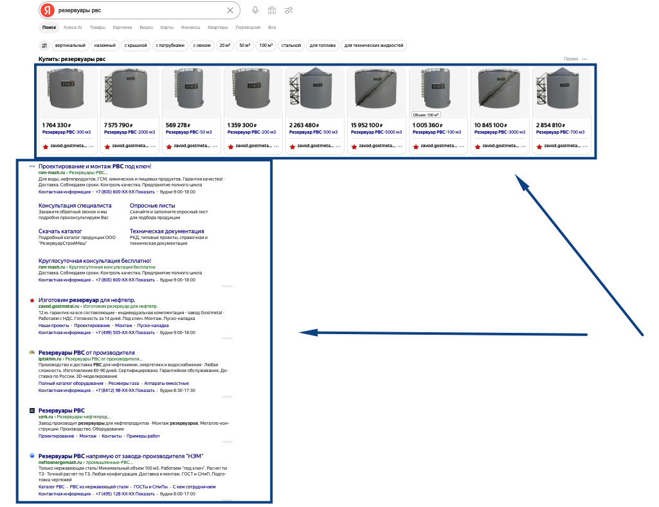This screenshot has height=507, width=659.
Task: Open «Скачать каталог» sitelink
Action: pyautogui.click(x=60, y=231)
